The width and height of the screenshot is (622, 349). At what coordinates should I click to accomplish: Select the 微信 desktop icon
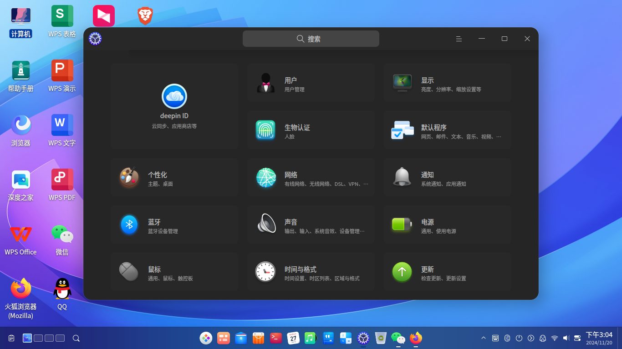62,239
